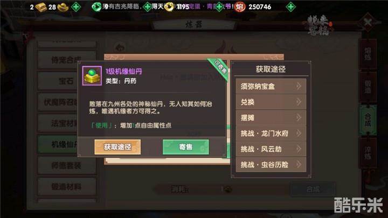Expand the 兑换 route entry

click(x=271, y=102)
